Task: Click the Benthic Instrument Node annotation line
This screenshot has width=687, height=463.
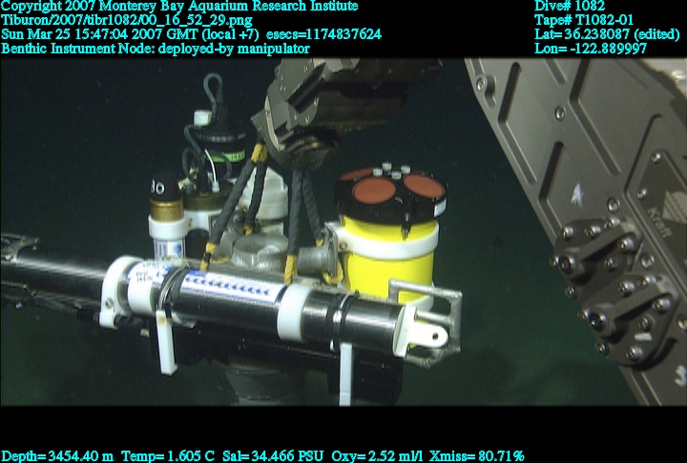Action: point(156,49)
